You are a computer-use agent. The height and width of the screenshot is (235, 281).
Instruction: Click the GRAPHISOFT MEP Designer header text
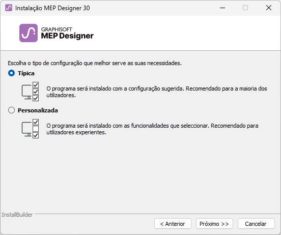click(x=67, y=33)
